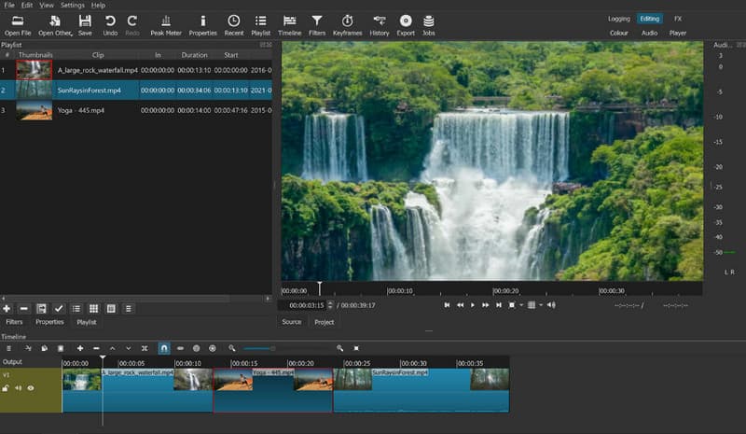Split clip at the playhead
The image size is (746, 434).
click(145, 348)
